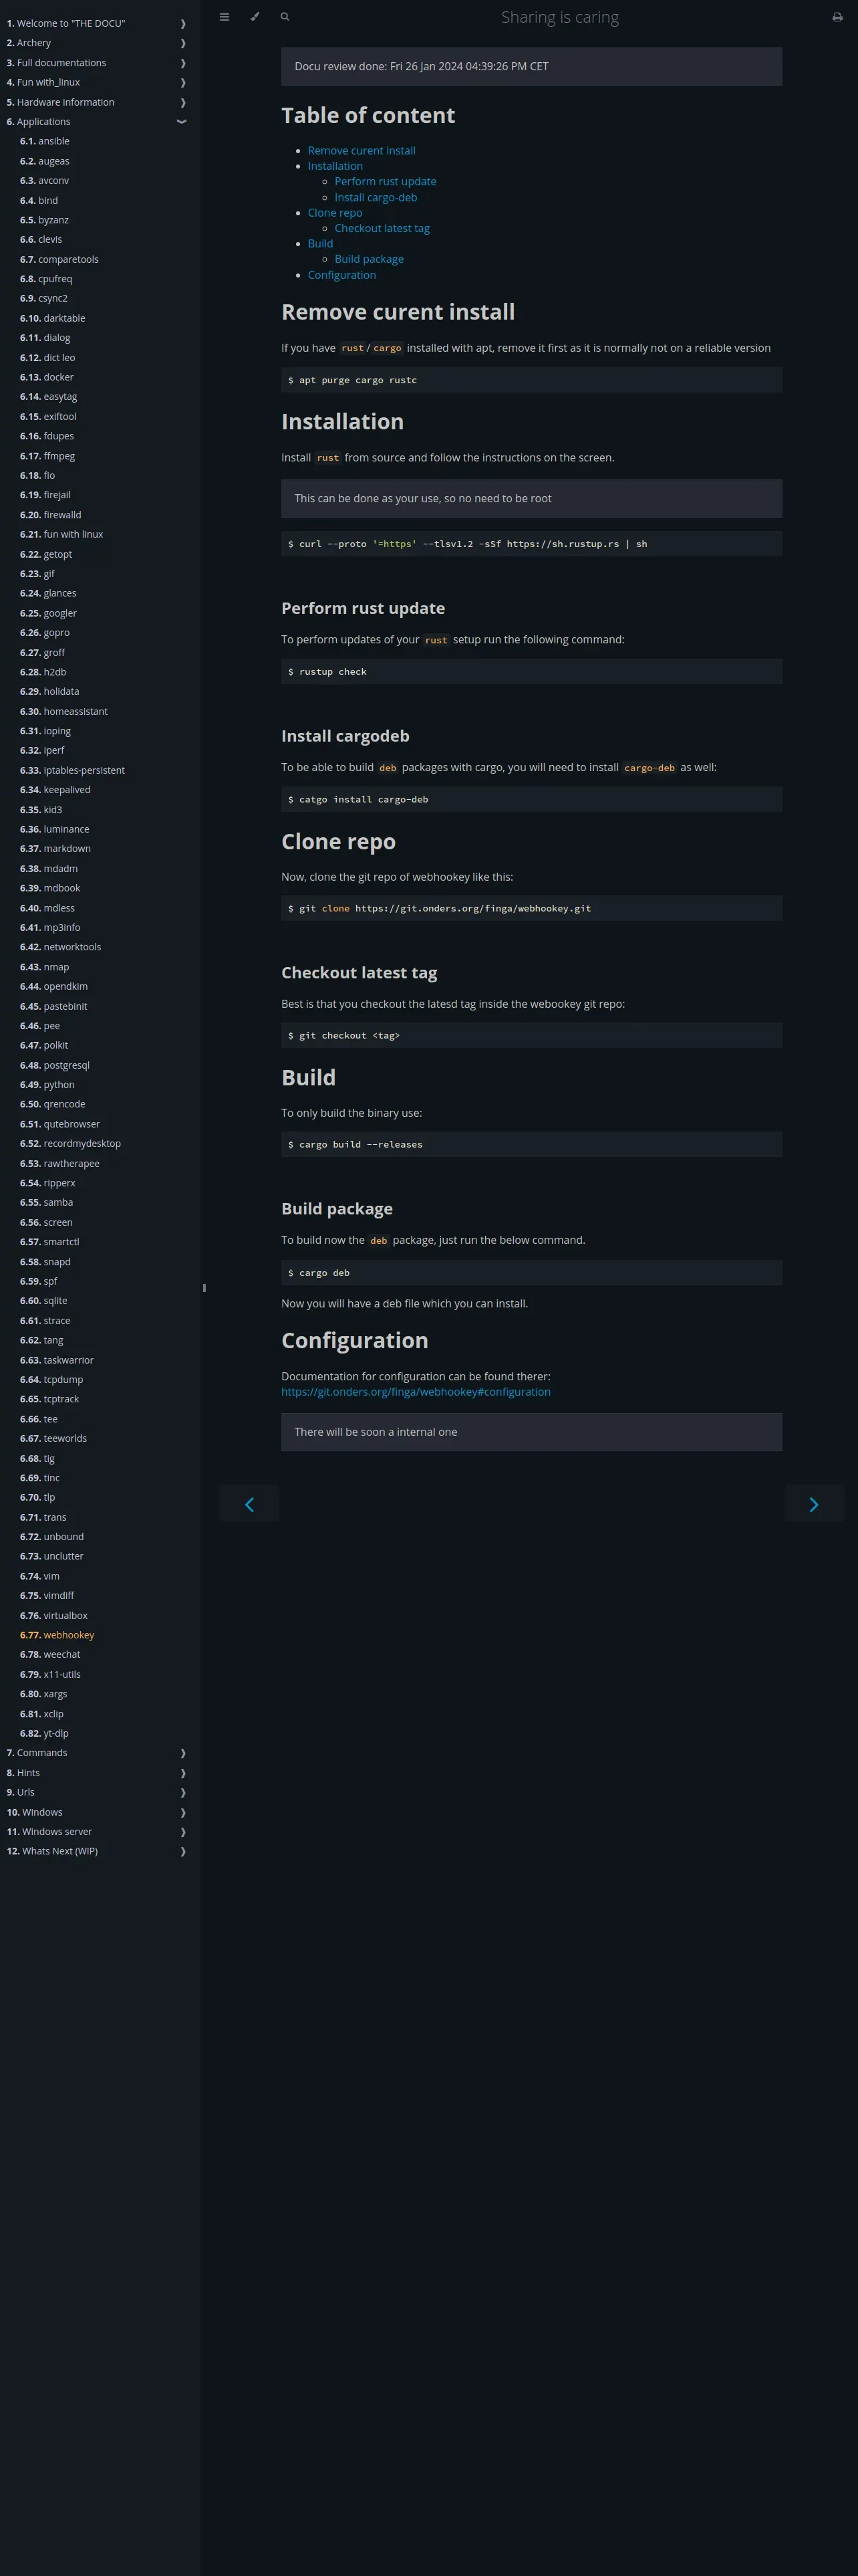Image resolution: width=858 pixels, height=2576 pixels.
Task: Go to previous chapter arrow
Action: pyautogui.click(x=249, y=1504)
